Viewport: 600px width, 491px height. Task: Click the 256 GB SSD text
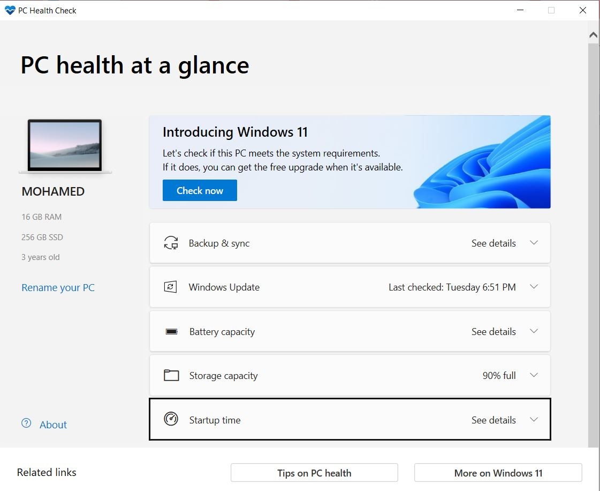42,237
